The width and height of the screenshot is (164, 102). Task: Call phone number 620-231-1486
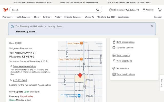[20, 80]
